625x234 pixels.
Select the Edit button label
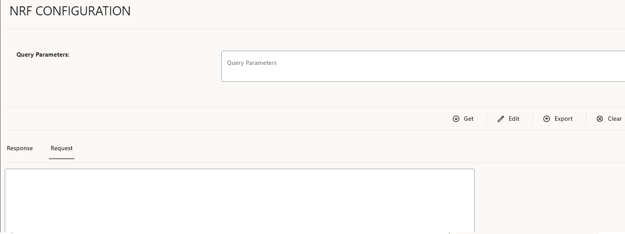coord(514,119)
